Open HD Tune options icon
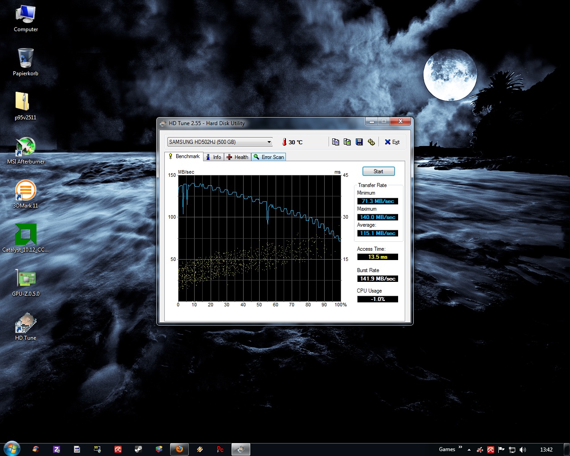The height and width of the screenshot is (456, 570). coord(371,142)
